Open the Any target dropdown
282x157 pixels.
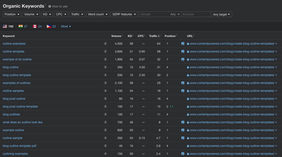[x=221, y=14]
